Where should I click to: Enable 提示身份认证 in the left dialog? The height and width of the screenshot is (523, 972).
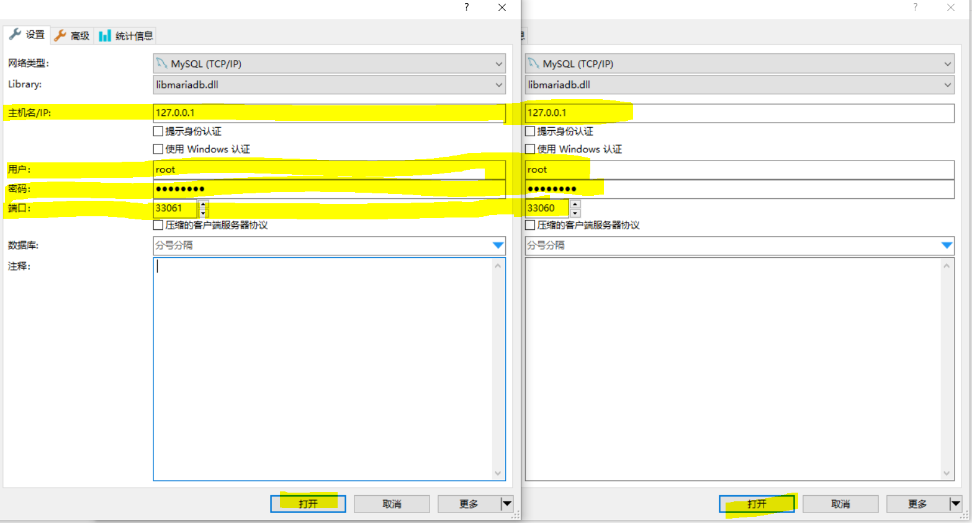(x=158, y=131)
